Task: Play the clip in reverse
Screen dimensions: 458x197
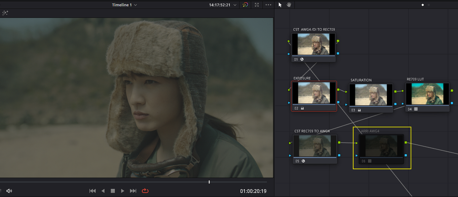Action: [x=103, y=191]
